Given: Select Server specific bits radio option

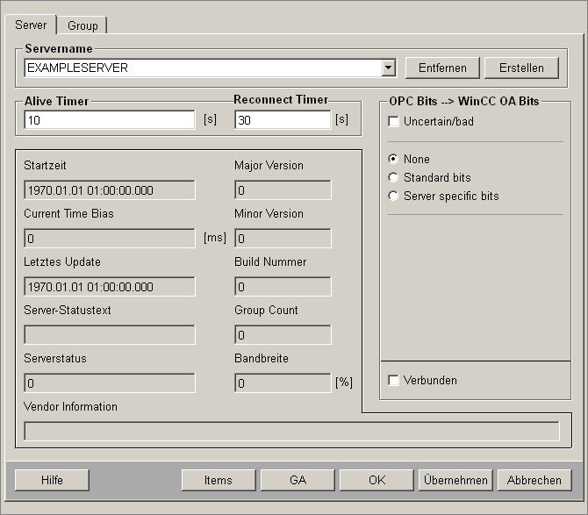Looking at the screenshot, I should (394, 197).
